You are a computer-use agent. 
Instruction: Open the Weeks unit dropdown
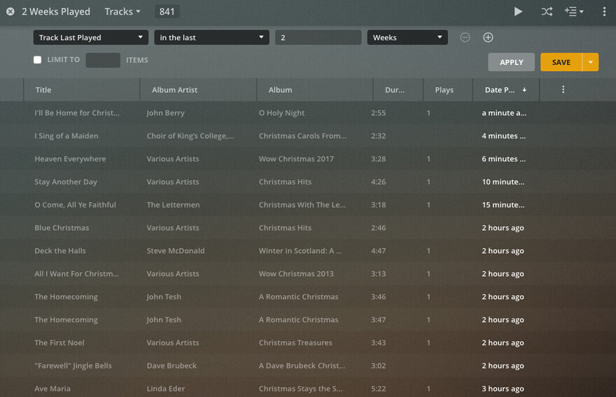click(407, 37)
